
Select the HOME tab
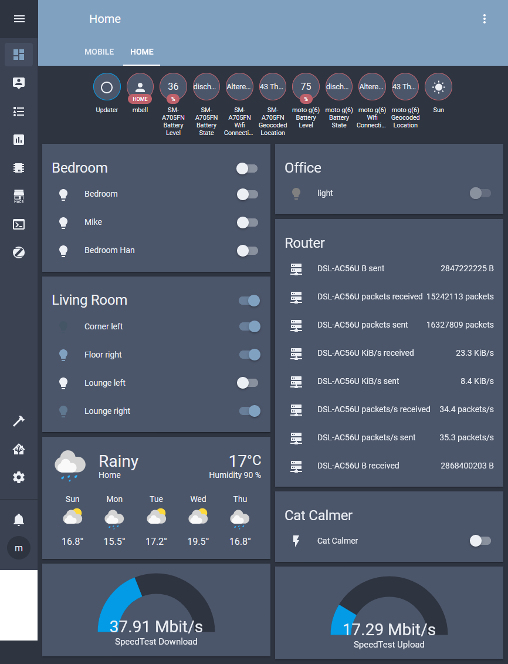click(141, 52)
